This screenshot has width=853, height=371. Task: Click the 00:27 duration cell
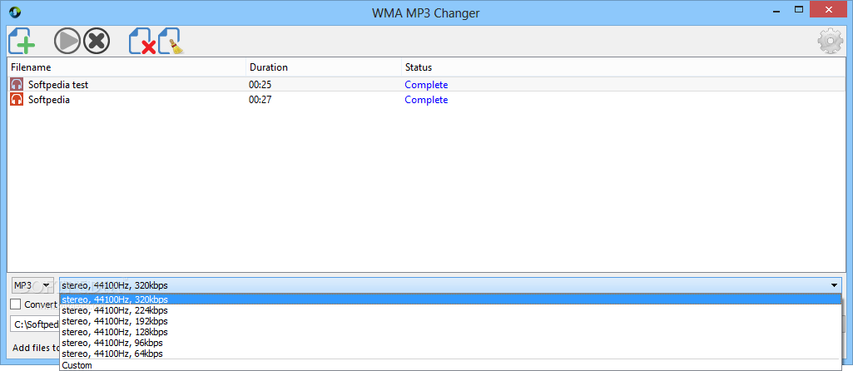[x=261, y=100]
